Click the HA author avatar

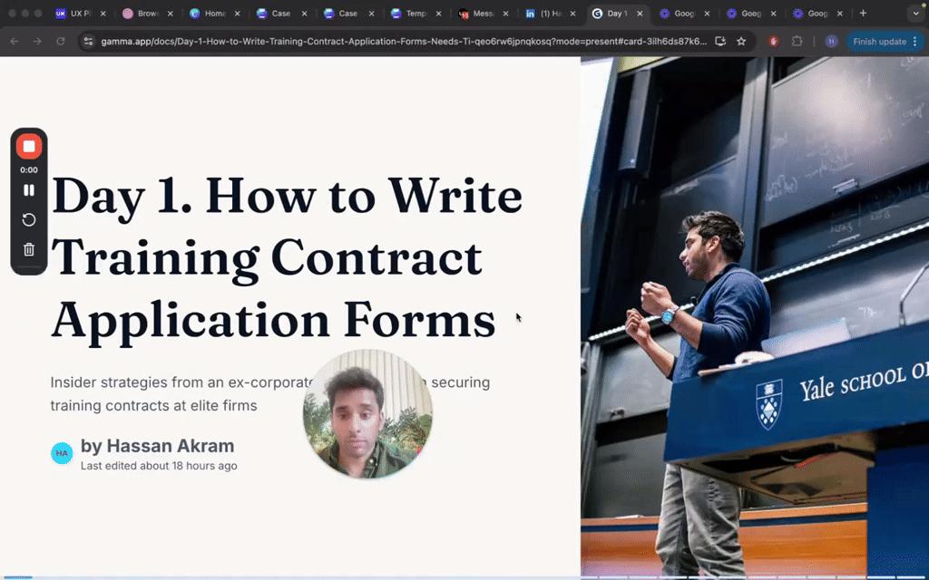[62, 453]
